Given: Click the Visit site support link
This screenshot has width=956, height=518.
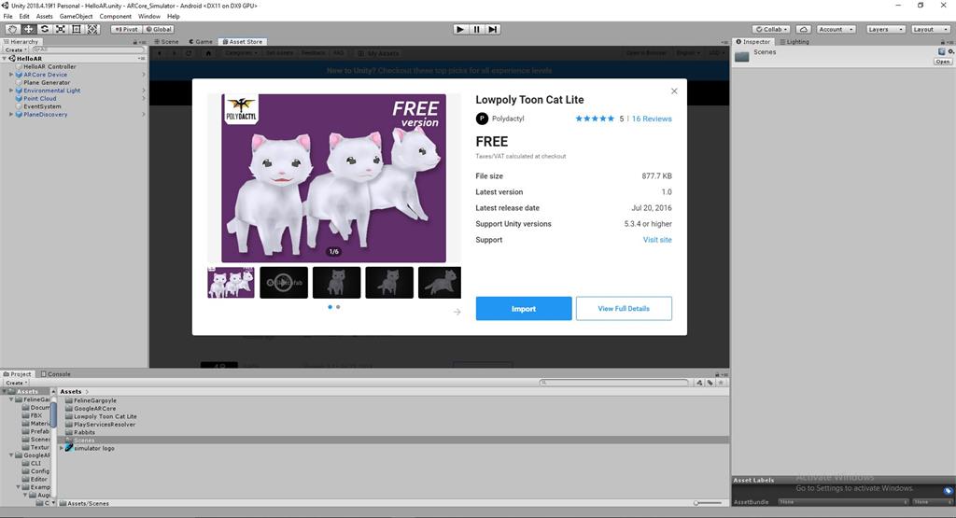Looking at the screenshot, I should tap(657, 240).
